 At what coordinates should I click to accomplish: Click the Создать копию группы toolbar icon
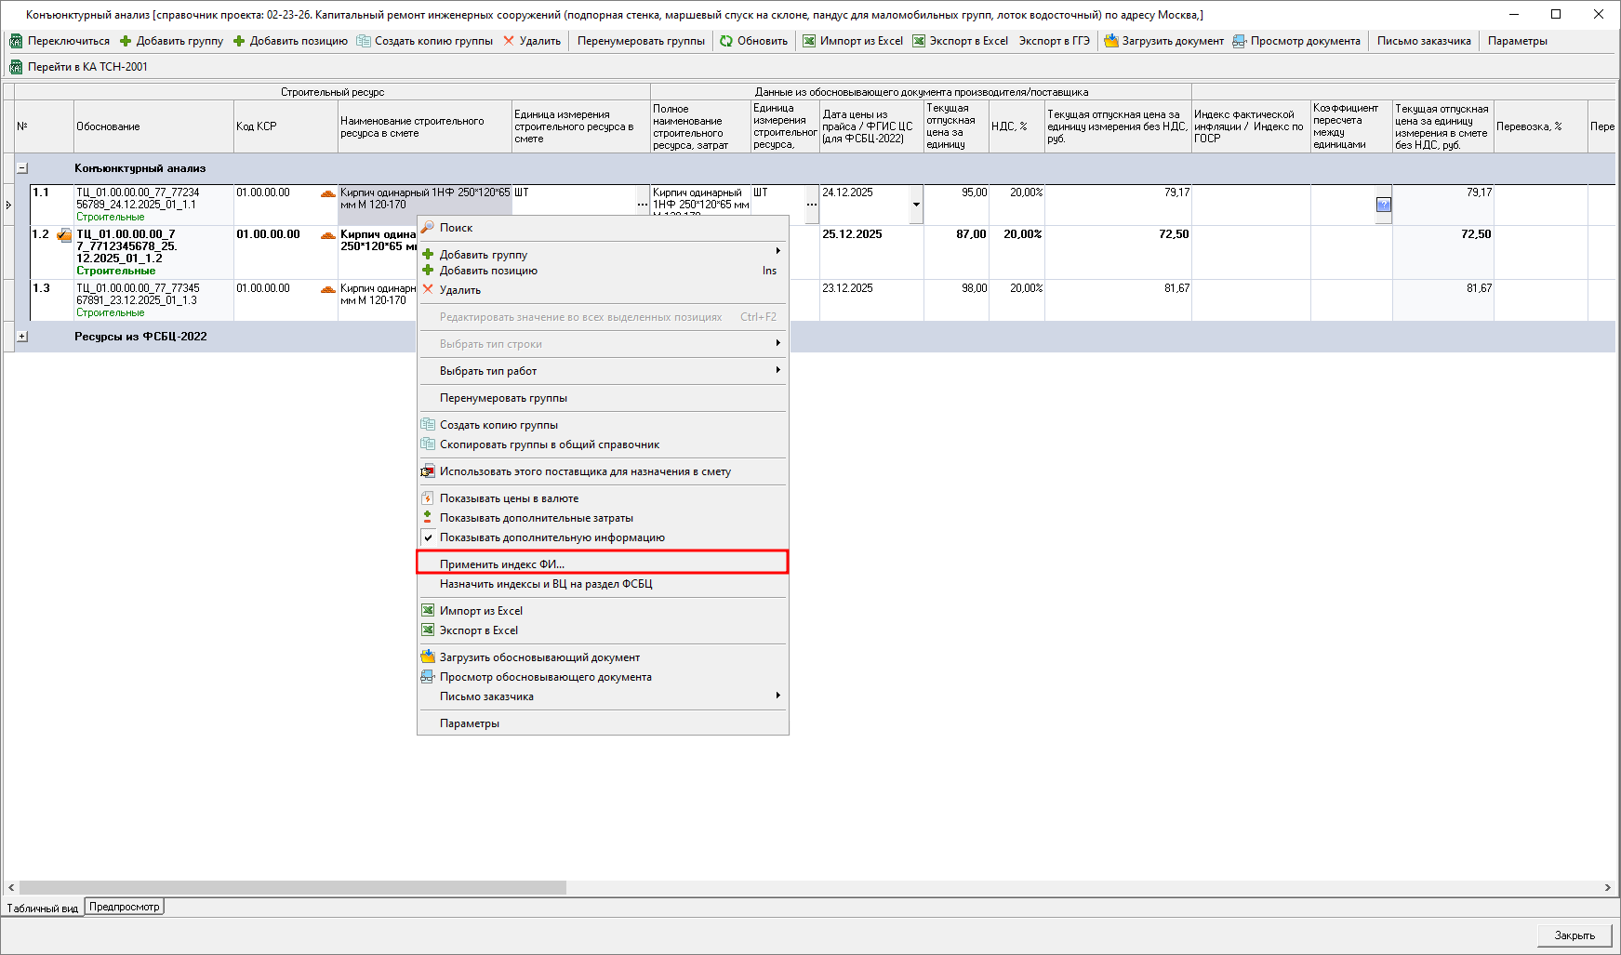[364, 41]
